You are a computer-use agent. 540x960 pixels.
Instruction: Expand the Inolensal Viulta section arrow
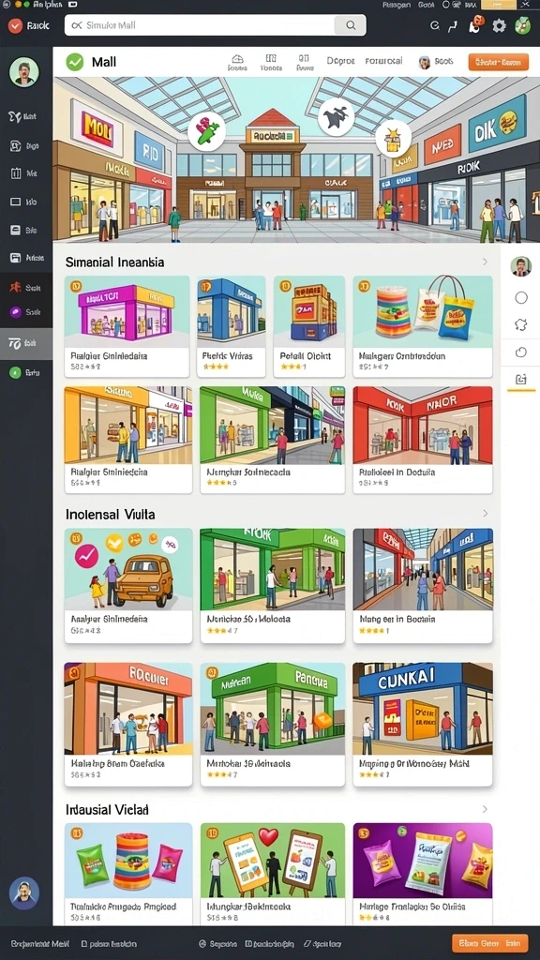[x=485, y=514]
